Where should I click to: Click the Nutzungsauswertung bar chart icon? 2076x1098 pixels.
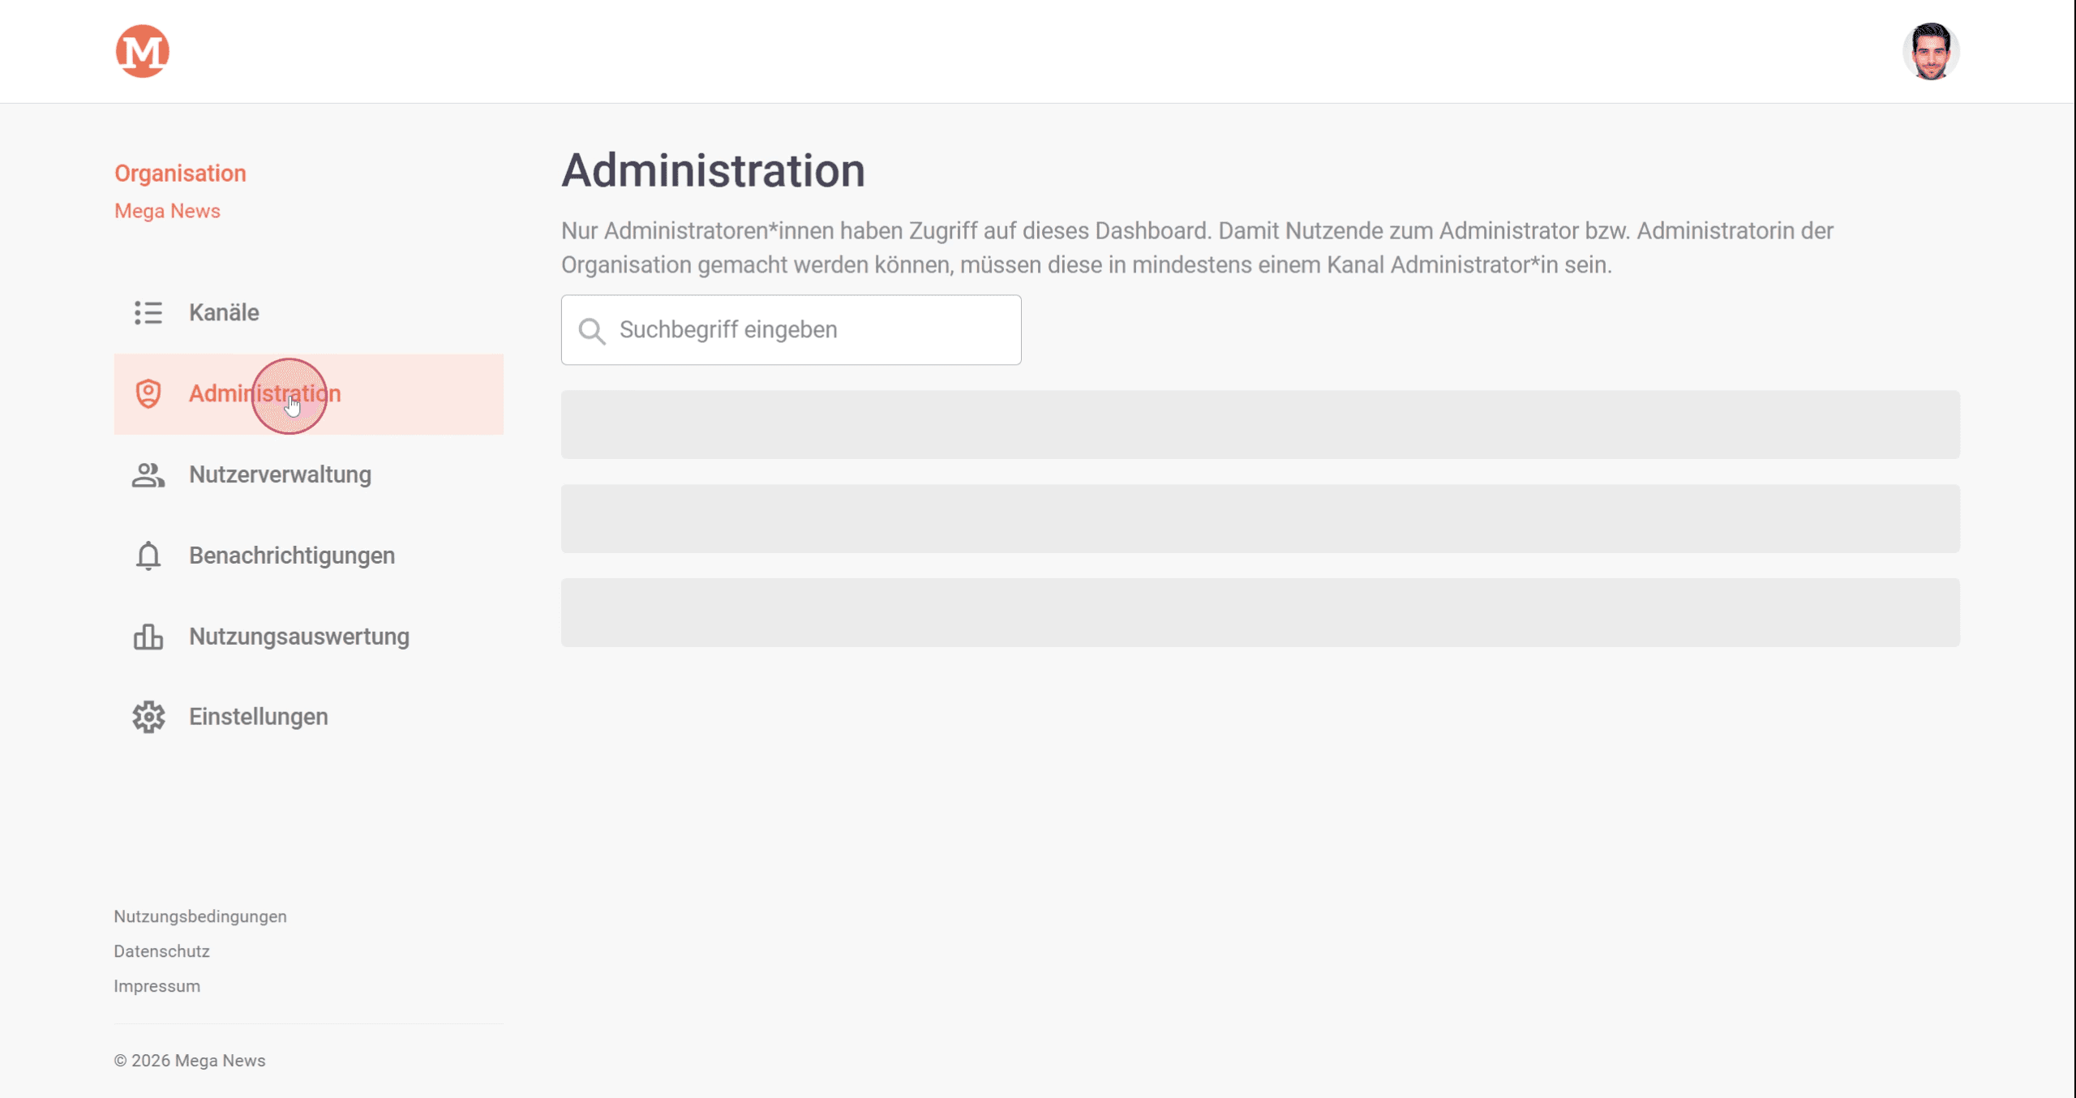(x=148, y=637)
